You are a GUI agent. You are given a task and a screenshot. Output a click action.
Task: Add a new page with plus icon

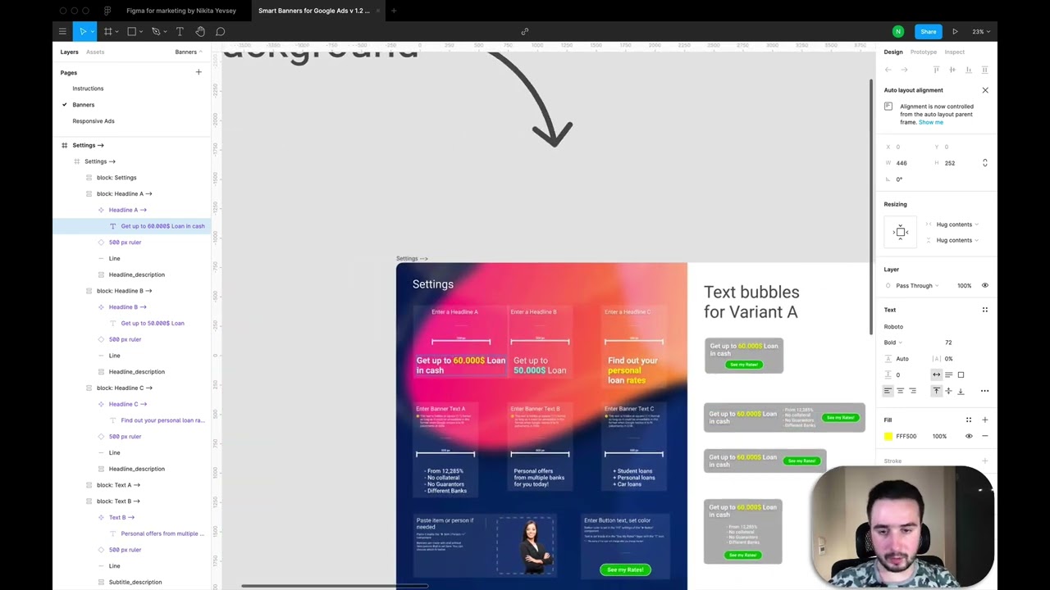pyautogui.click(x=199, y=72)
